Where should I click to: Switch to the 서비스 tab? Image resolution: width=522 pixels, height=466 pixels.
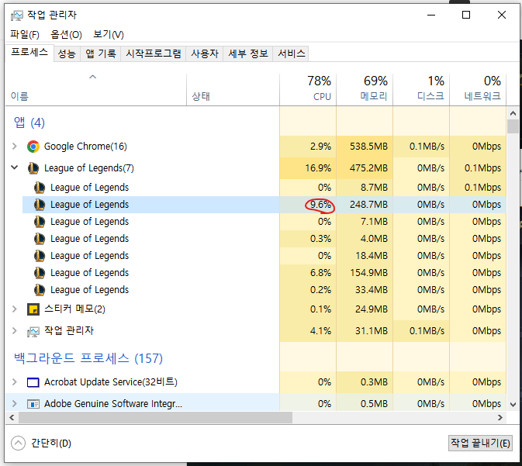click(x=292, y=54)
